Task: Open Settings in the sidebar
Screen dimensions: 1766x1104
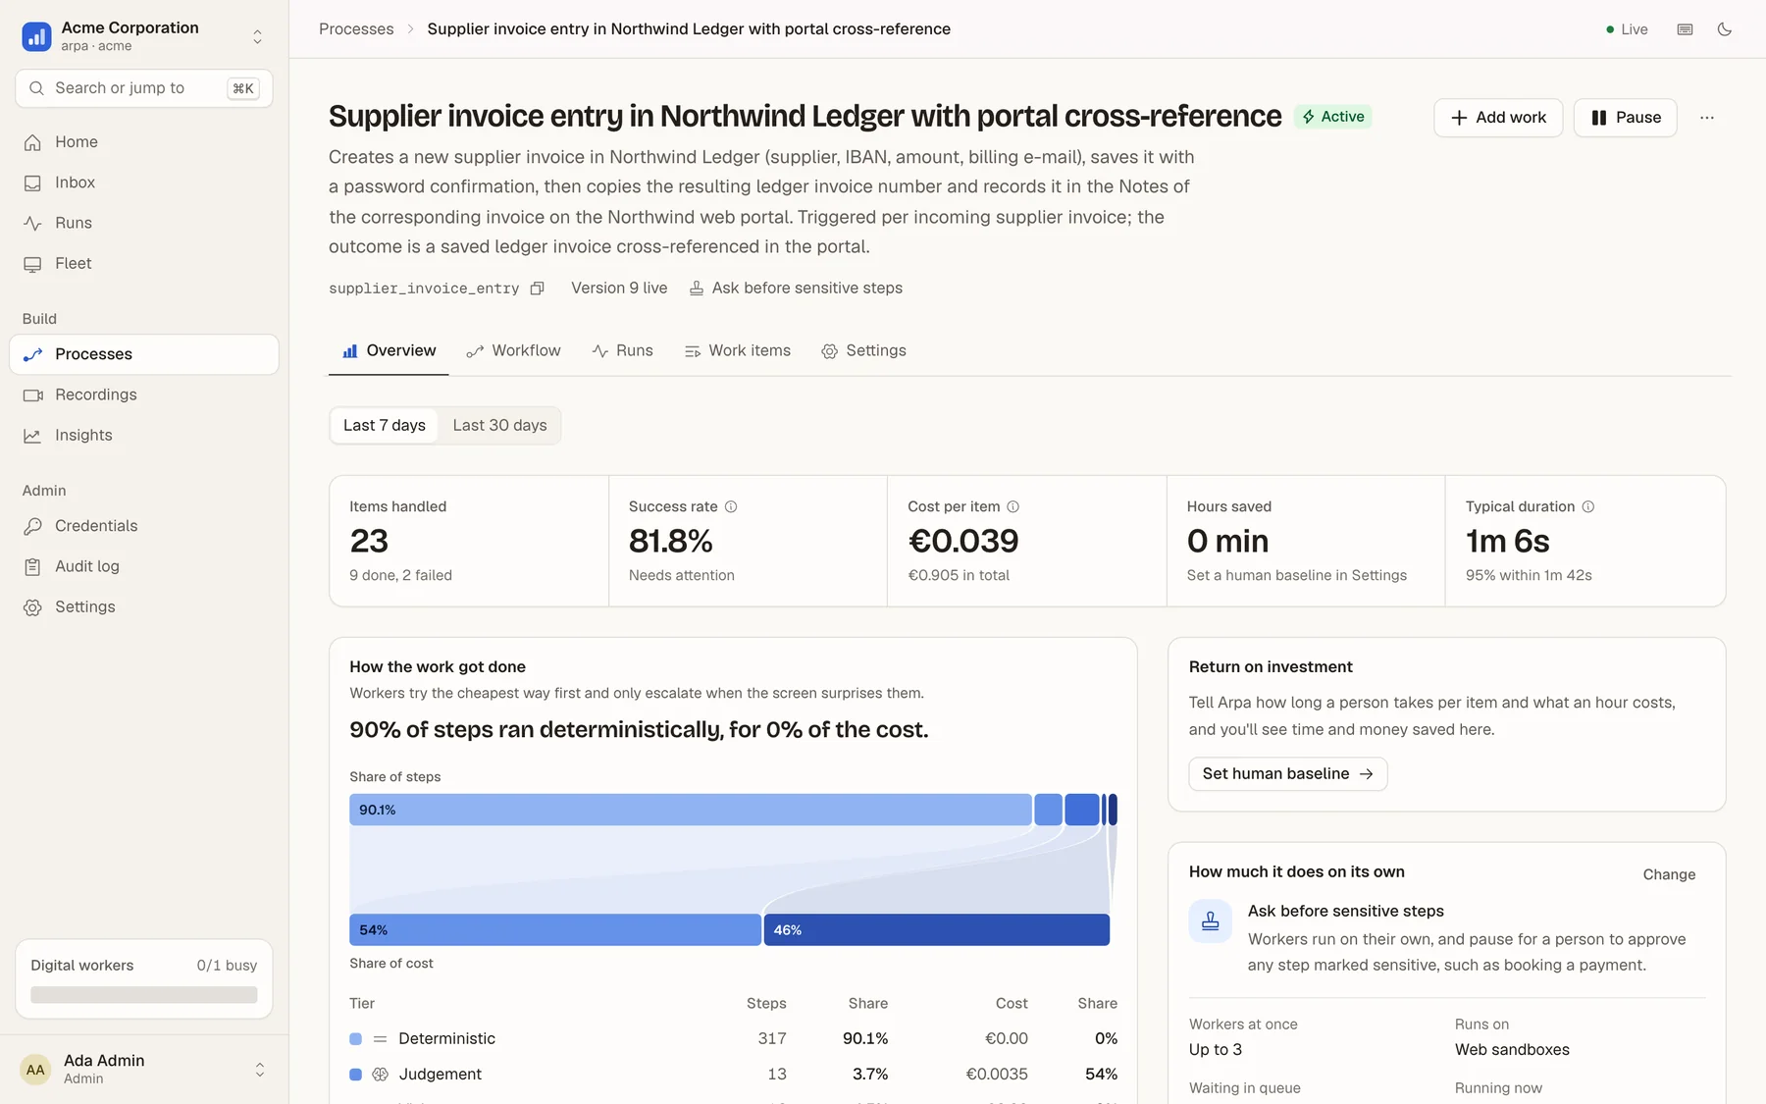Action: 144,606
